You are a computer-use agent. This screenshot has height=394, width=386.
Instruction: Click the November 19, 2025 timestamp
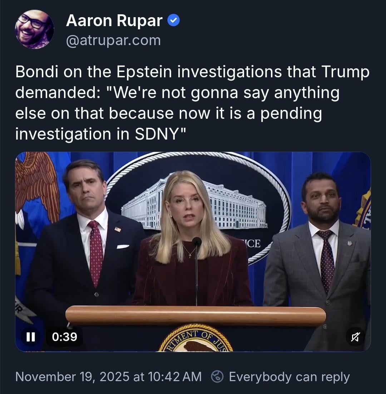pyautogui.click(x=109, y=377)
